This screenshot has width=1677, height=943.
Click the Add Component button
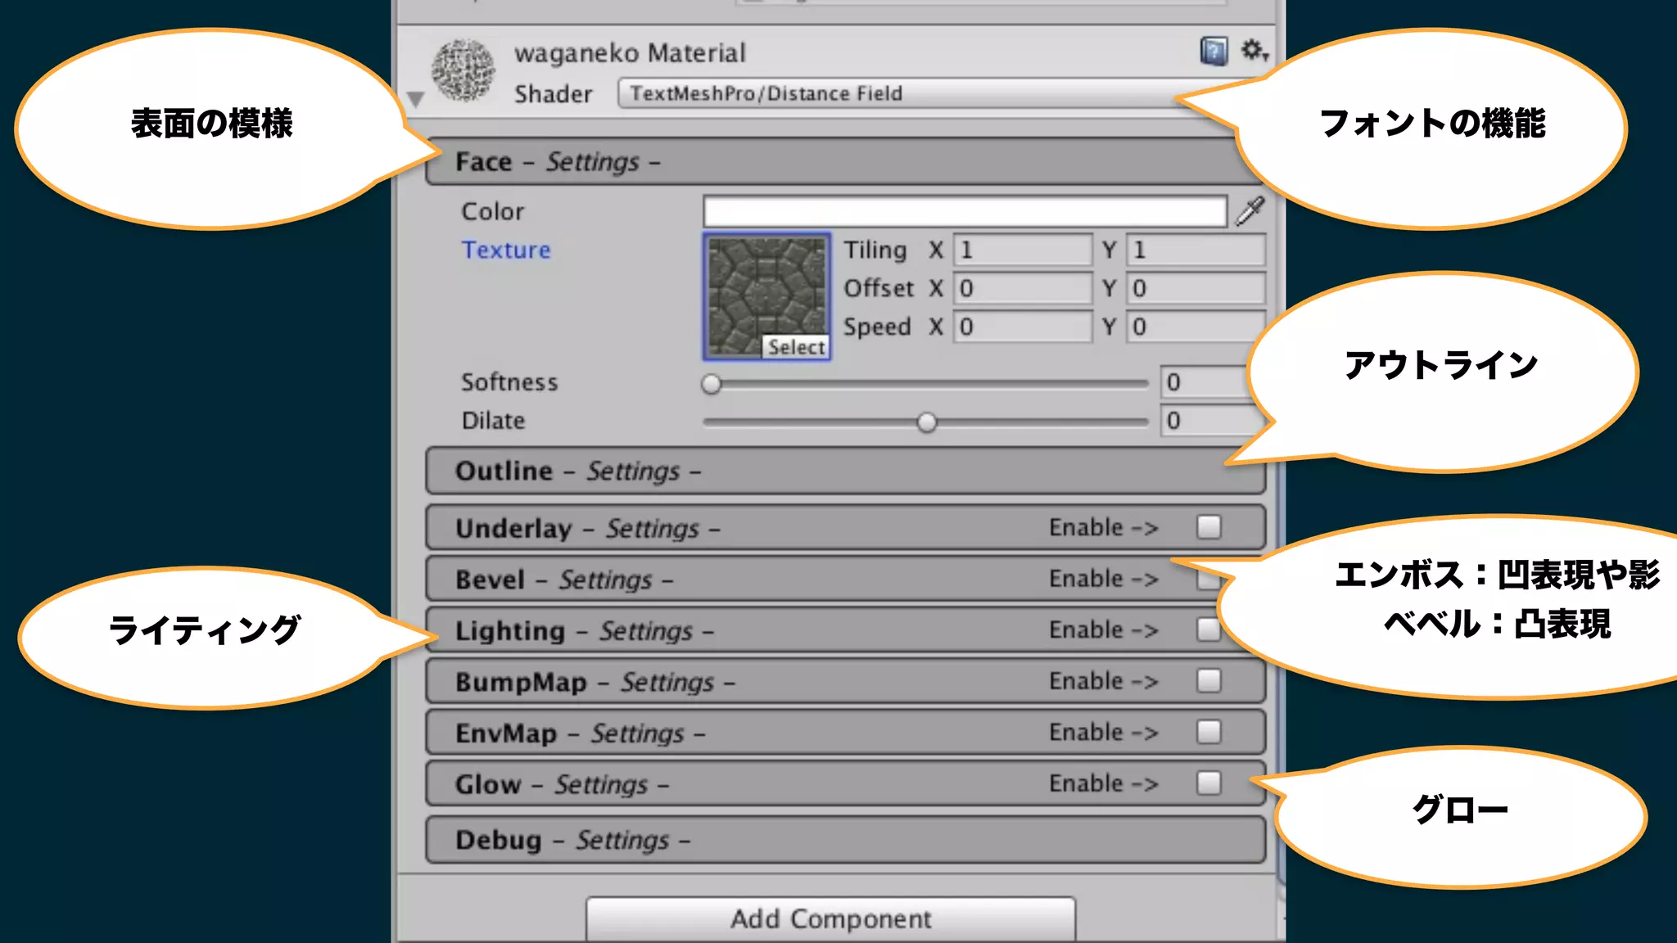click(x=830, y=918)
